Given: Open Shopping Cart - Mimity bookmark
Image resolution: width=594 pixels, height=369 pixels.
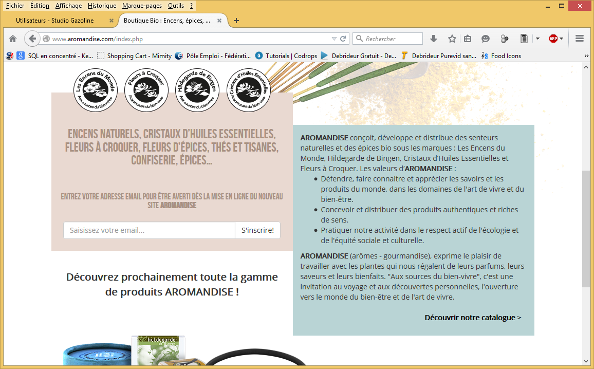Looking at the screenshot, I should (135, 56).
